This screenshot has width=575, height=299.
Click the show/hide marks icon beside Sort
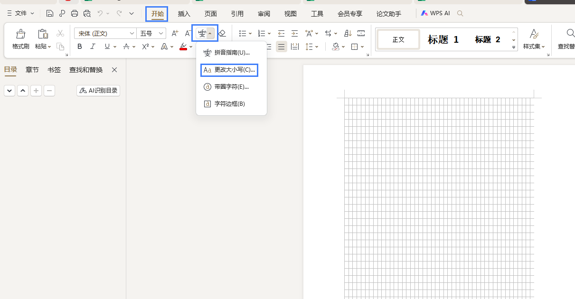pyautogui.click(x=361, y=33)
